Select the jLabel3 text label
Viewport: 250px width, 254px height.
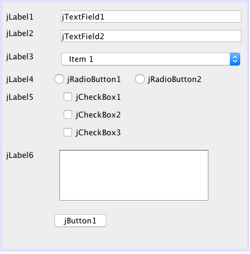[x=20, y=57]
